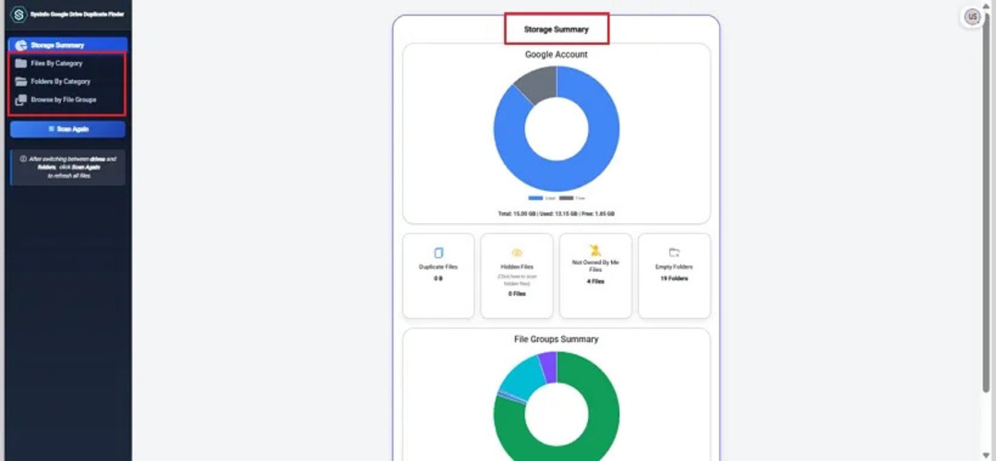
Task: Click the 'Google Account' chart title
Action: click(x=557, y=54)
